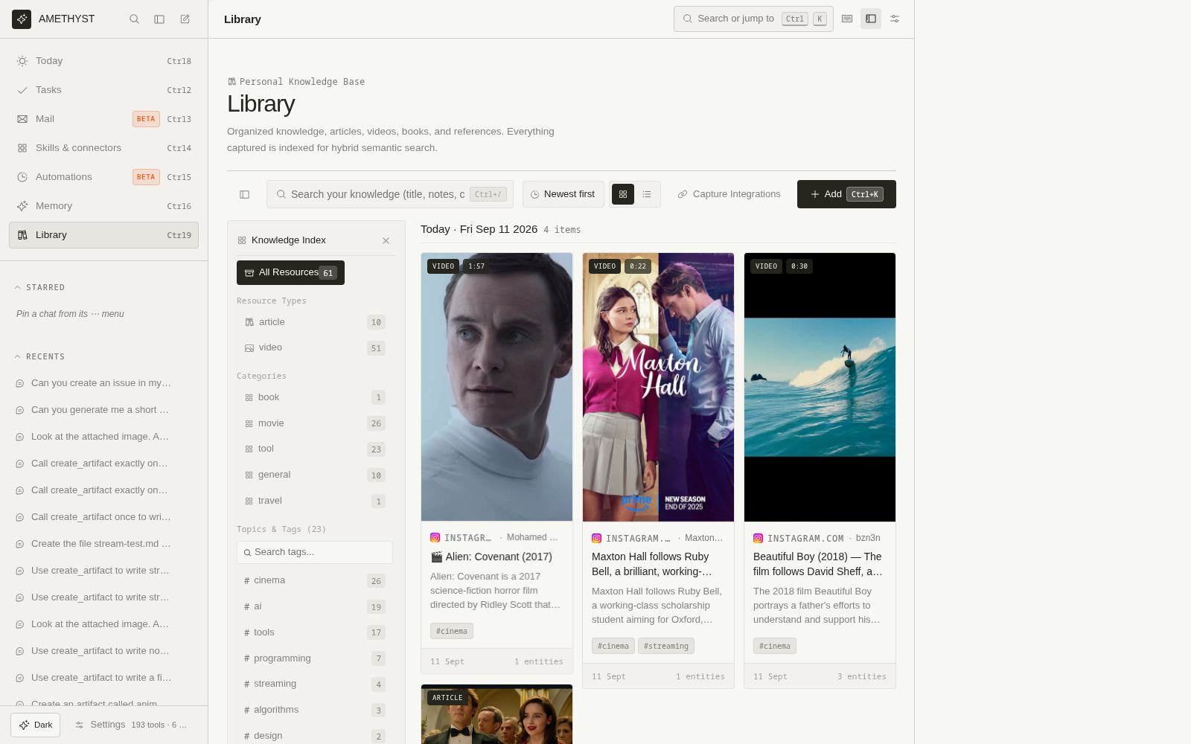Click Instagram source icon on Alien: Covenant card
Image resolution: width=1191 pixels, height=744 pixels.
[435, 537]
